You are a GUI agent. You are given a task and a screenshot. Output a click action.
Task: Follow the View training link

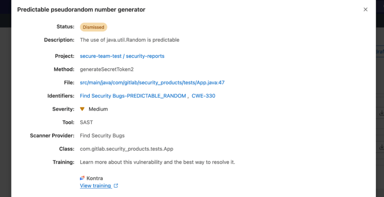pyautogui.click(x=96, y=186)
